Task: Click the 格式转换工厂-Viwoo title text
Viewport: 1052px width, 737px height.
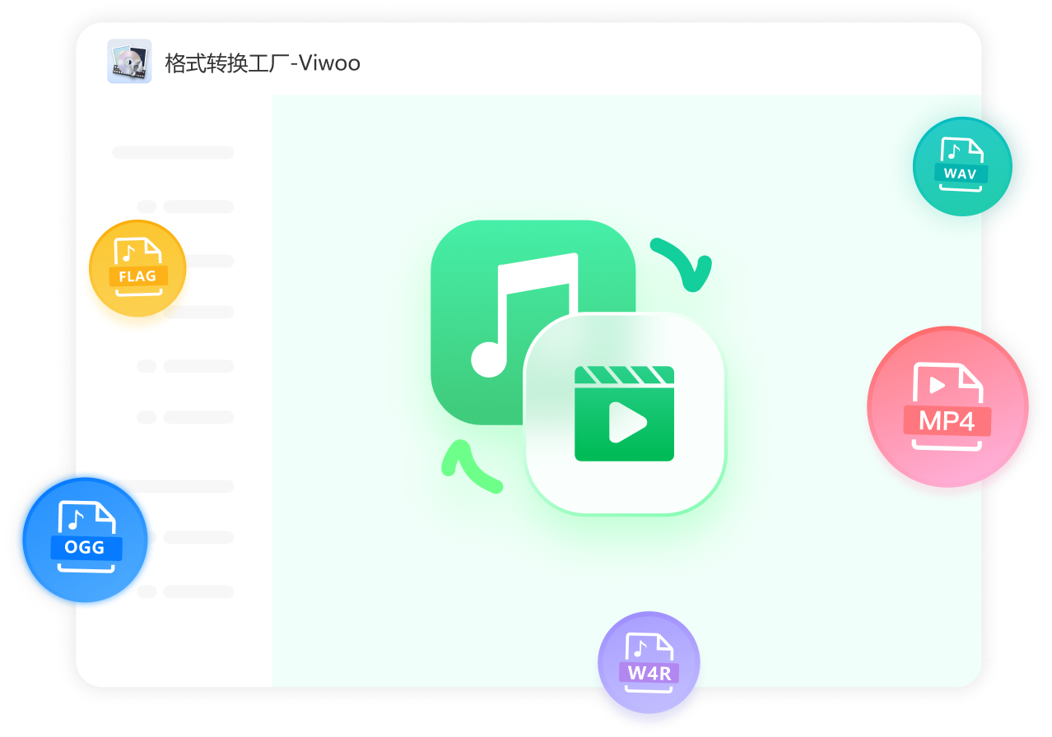Action: 263,63
